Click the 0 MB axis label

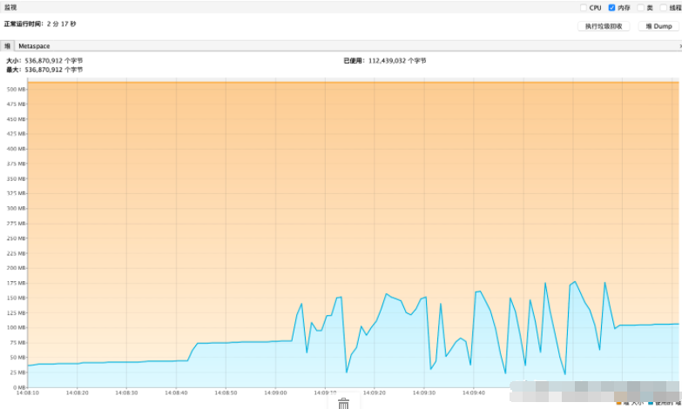[x=19, y=387]
